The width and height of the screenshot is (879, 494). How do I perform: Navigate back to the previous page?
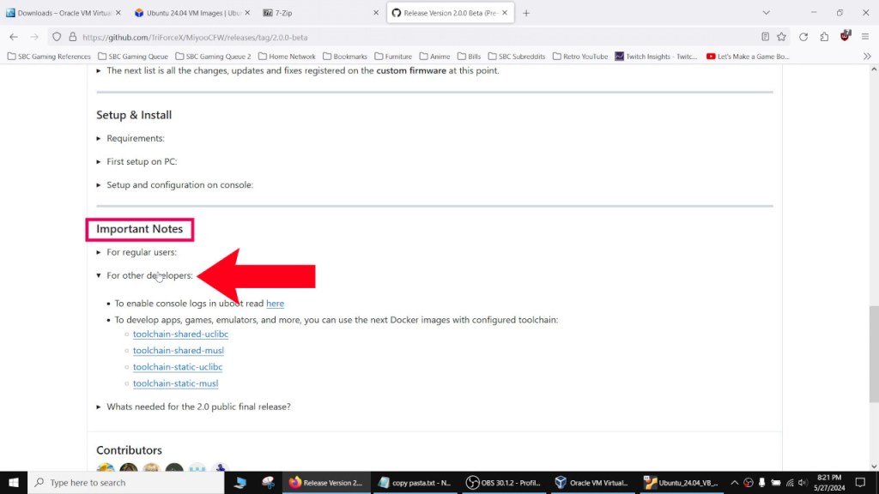(x=14, y=37)
